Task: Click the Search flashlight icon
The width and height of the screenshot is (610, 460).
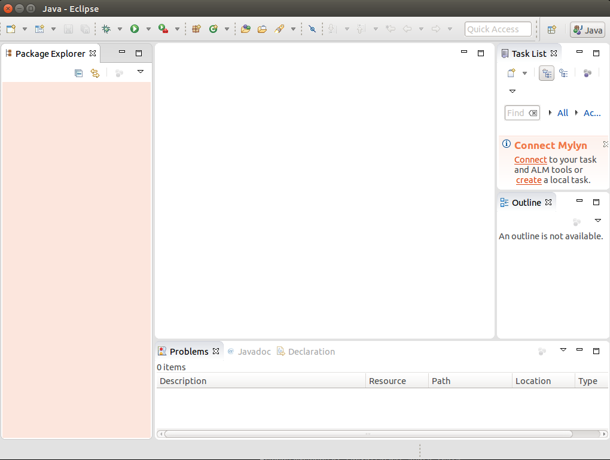Action: (x=279, y=29)
